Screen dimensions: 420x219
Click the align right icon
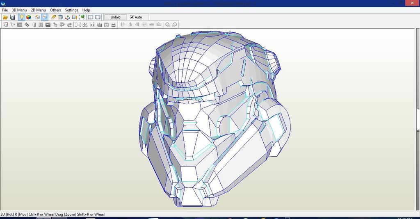click(137, 25)
